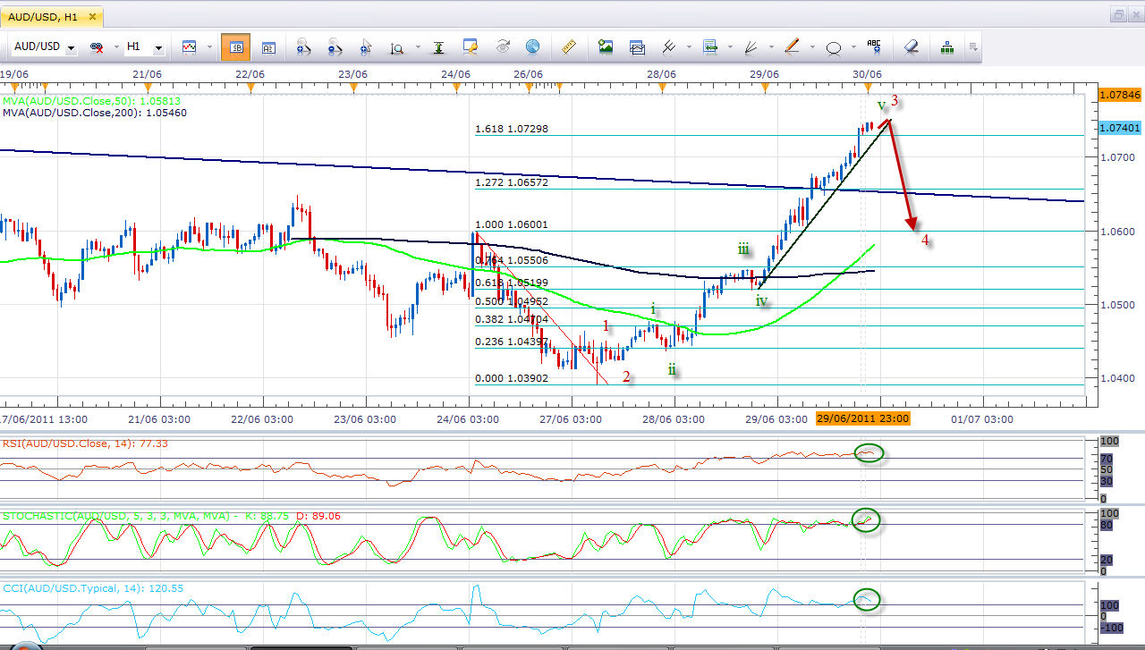Toggle the orange-highlighted toolbar button
Viewport: 1145px width, 650px height.
(235, 46)
